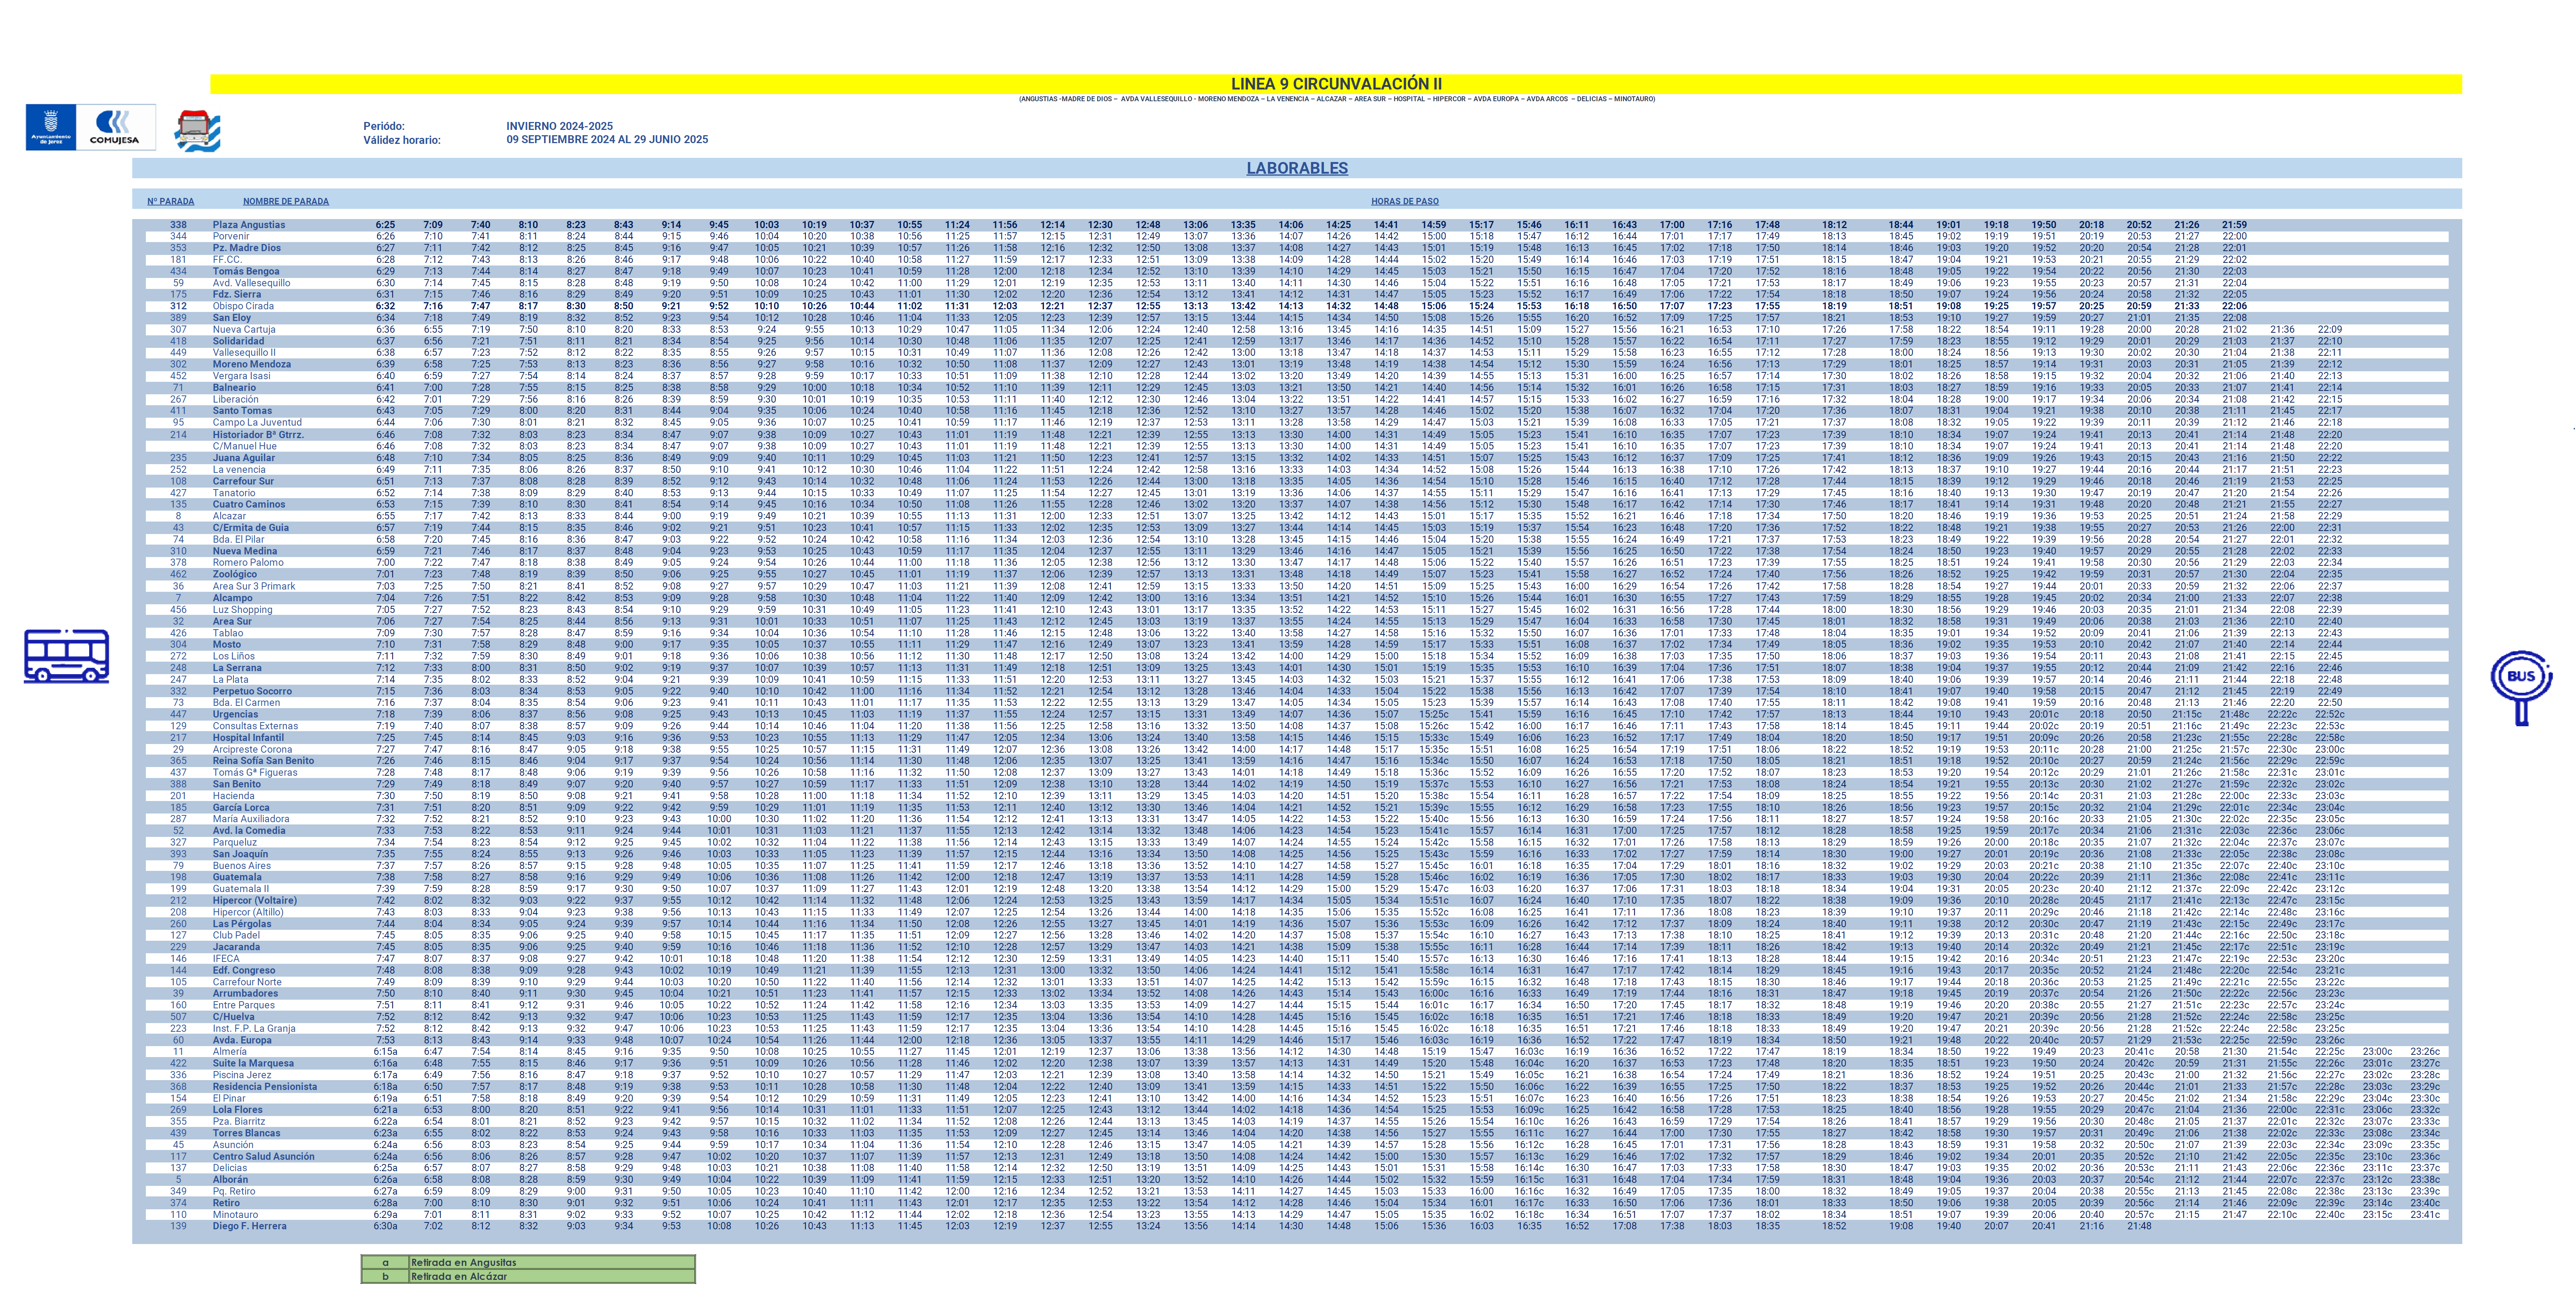Select the Tomás Bengoa stop
The image size is (2576, 1312).
(x=246, y=272)
